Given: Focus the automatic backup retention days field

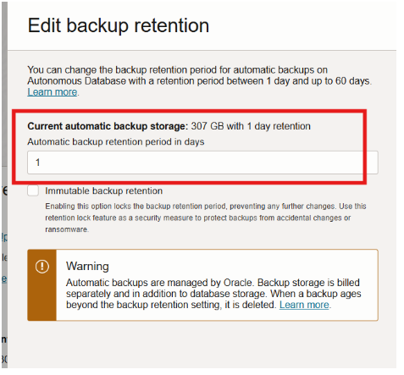Looking at the screenshot, I should click(202, 163).
